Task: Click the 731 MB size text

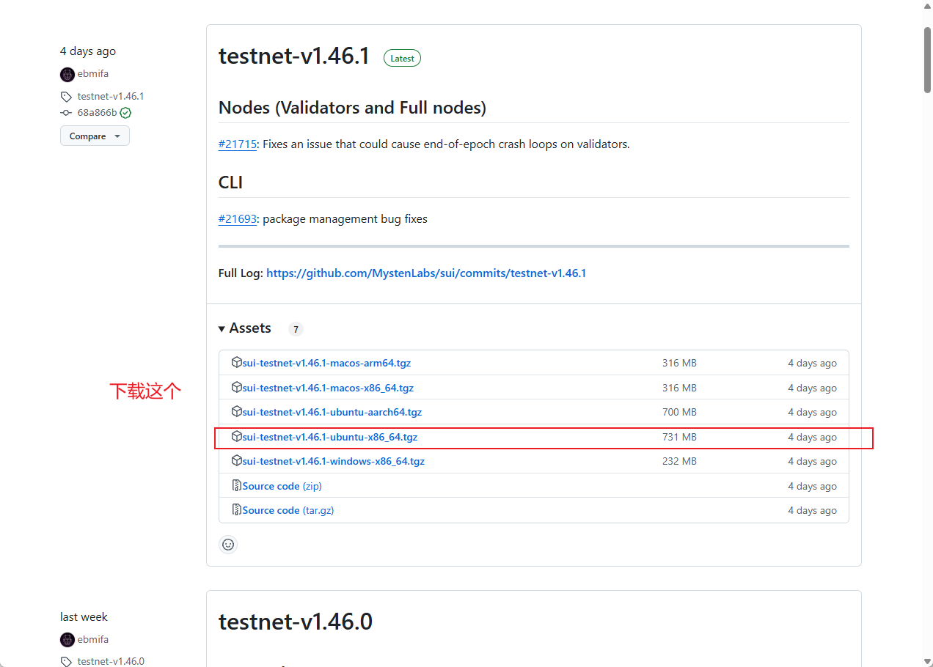Action: (x=679, y=437)
